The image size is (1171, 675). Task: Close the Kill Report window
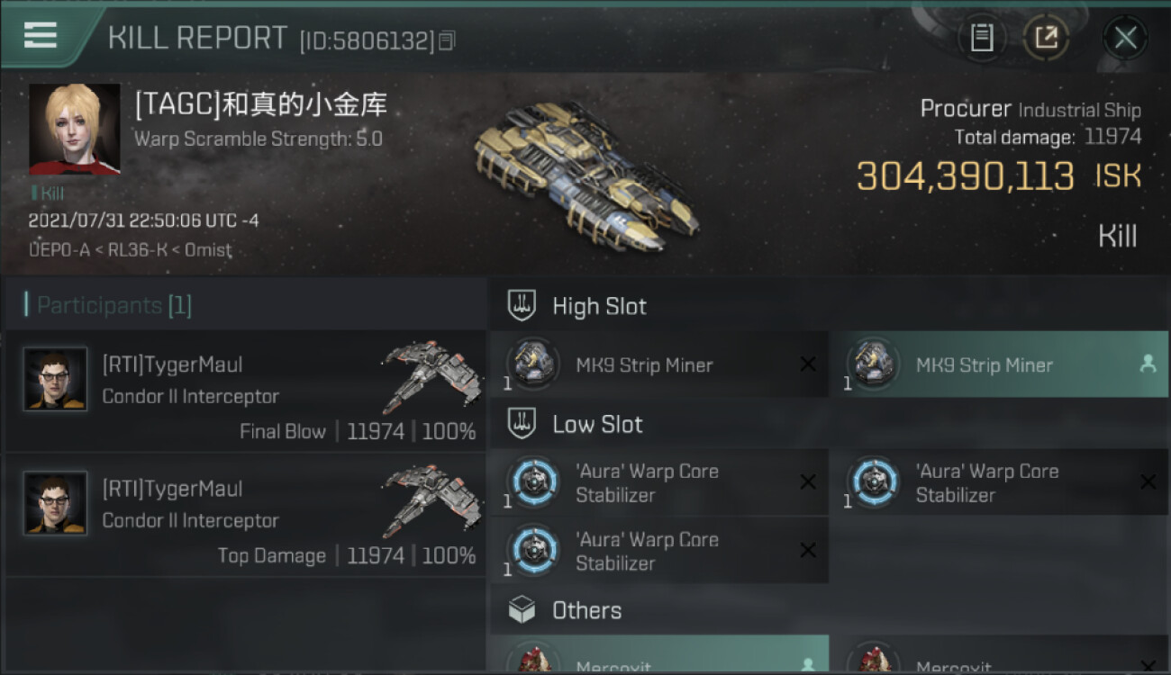tap(1125, 38)
